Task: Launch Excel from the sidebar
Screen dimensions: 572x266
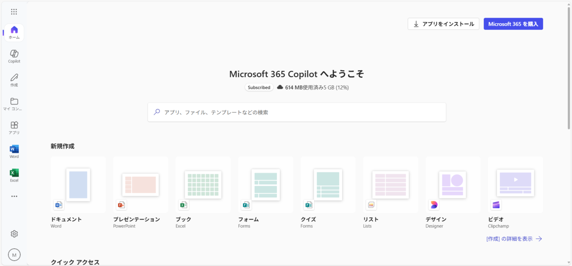Action: [14, 176]
